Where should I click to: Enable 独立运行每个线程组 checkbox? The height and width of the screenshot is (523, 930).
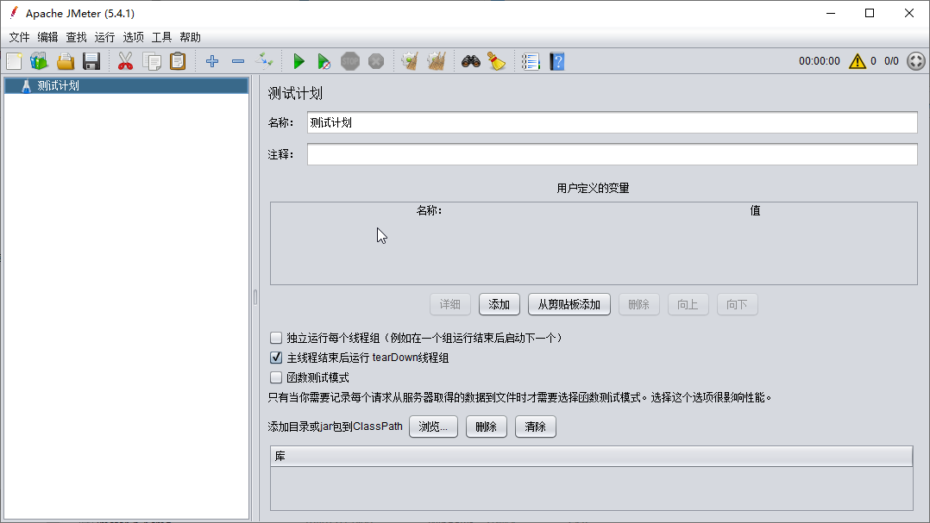point(276,338)
